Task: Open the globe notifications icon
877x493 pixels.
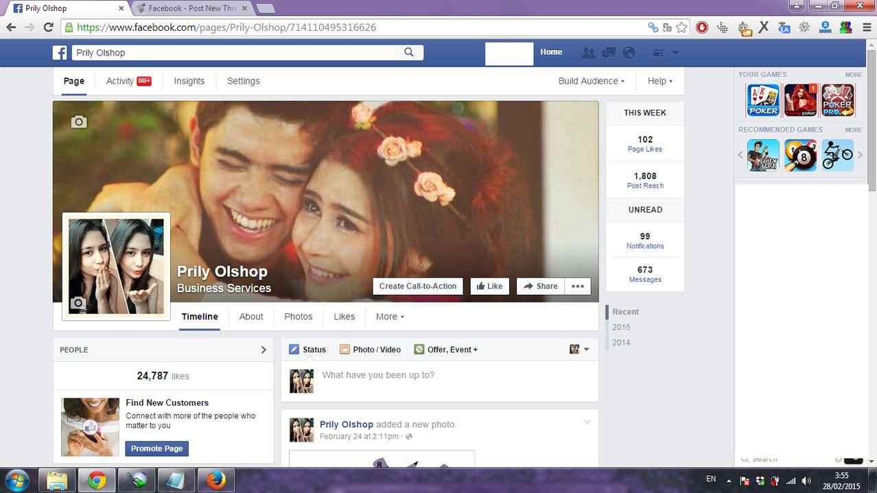Action: 629,53
